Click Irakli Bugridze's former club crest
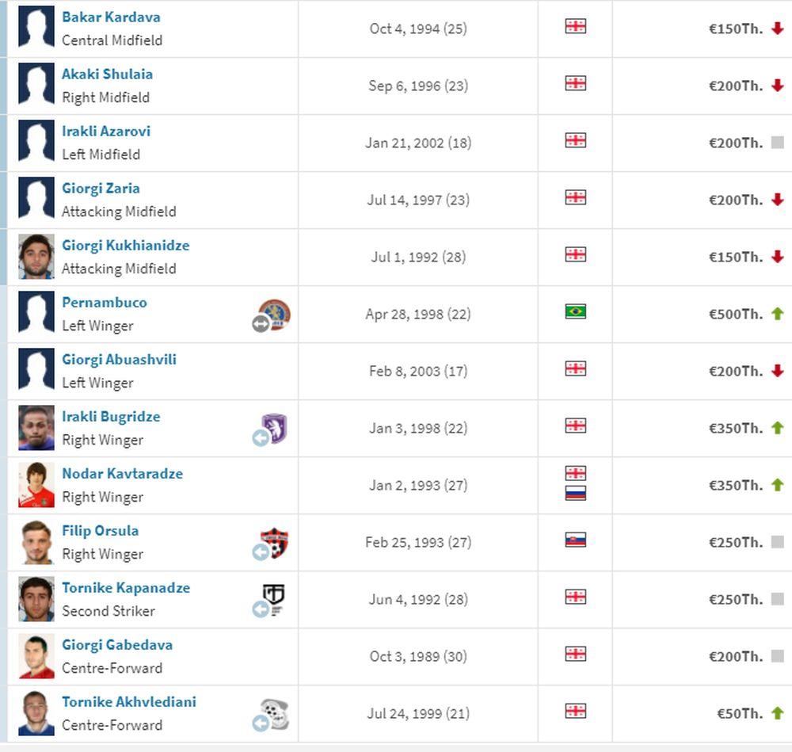 tap(275, 428)
